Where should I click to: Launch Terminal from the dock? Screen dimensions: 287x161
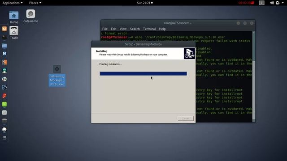[x=4, y=37]
